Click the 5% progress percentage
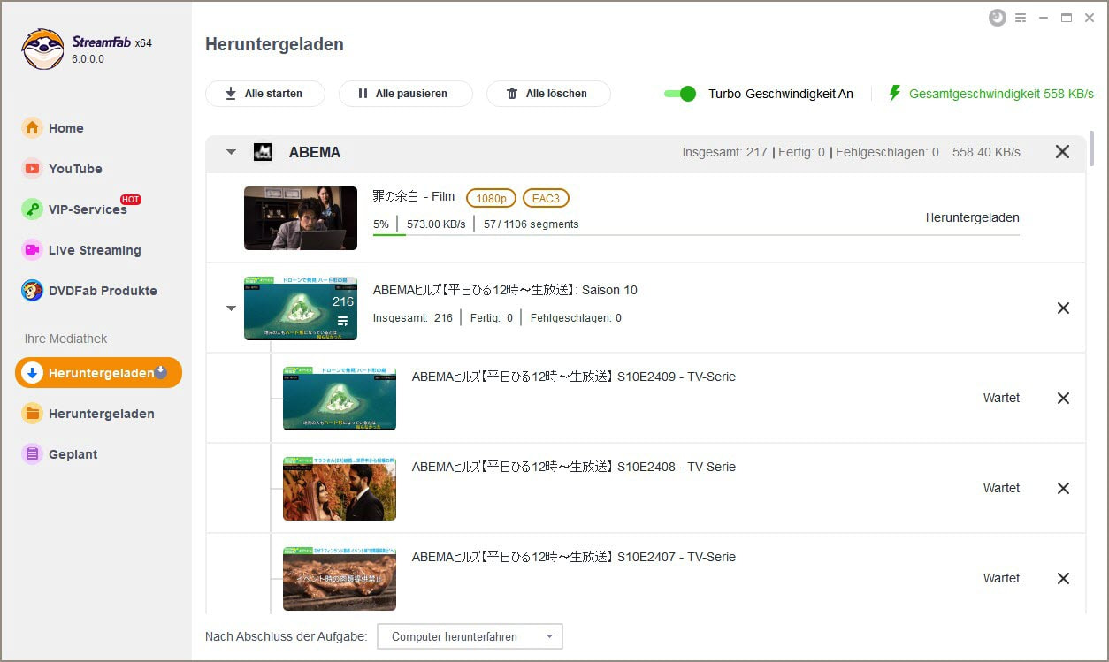Viewport: 1109px width, 662px height. point(381,224)
